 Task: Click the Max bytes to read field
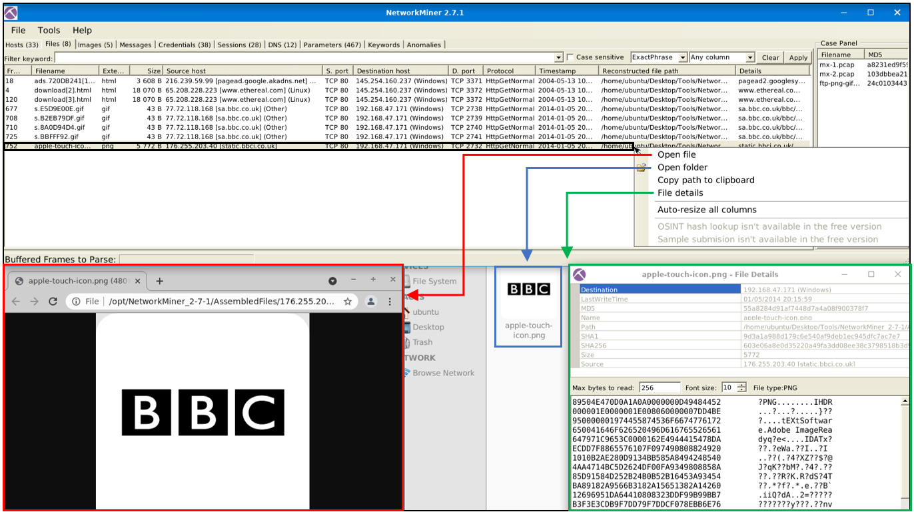point(660,387)
